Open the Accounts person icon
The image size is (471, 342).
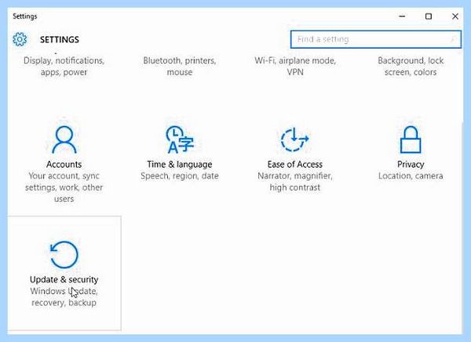pyautogui.click(x=64, y=140)
